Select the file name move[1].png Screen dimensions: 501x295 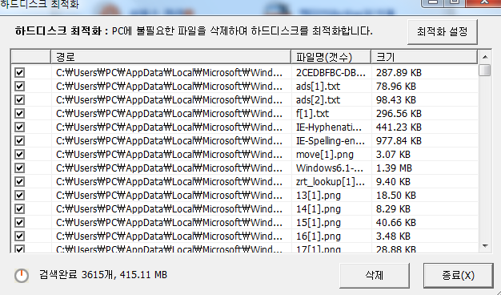pyautogui.click(x=325, y=155)
